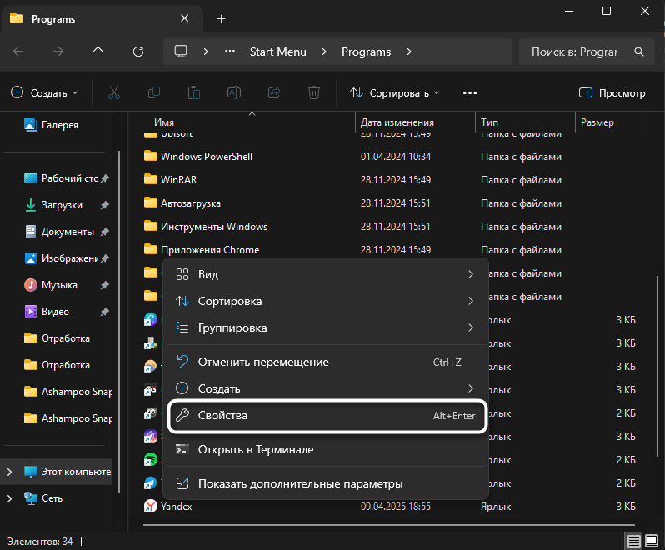Click the search field Поиск в Programs
The height and width of the screenshot is (550, 665).
[575, 52]
